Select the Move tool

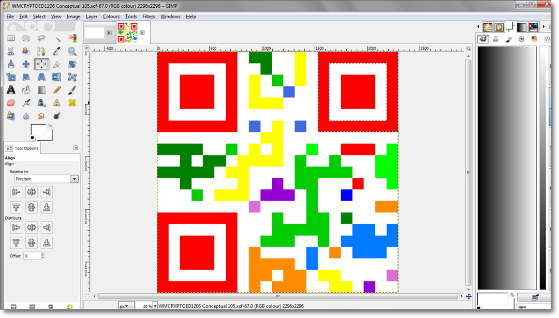[x=26, y=64]
